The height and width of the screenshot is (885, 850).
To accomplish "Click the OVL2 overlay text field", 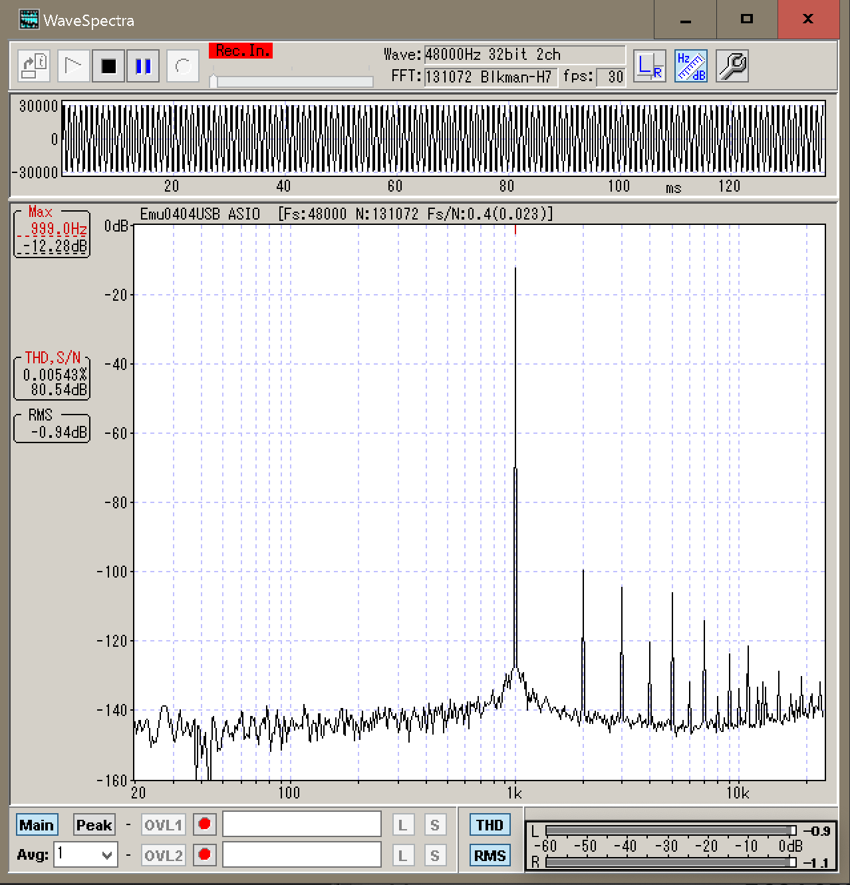I will point(302,854).
